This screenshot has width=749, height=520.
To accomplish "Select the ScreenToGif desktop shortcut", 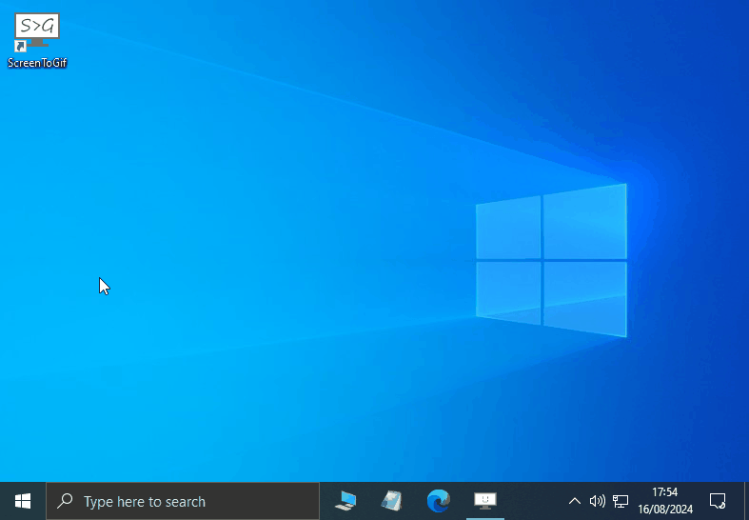I will click(x=37, y=41).
